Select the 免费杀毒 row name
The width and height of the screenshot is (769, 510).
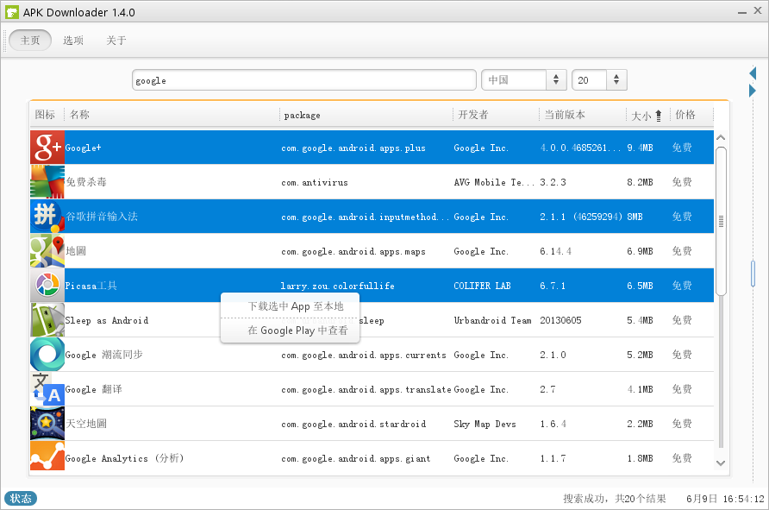coord(86,182)
